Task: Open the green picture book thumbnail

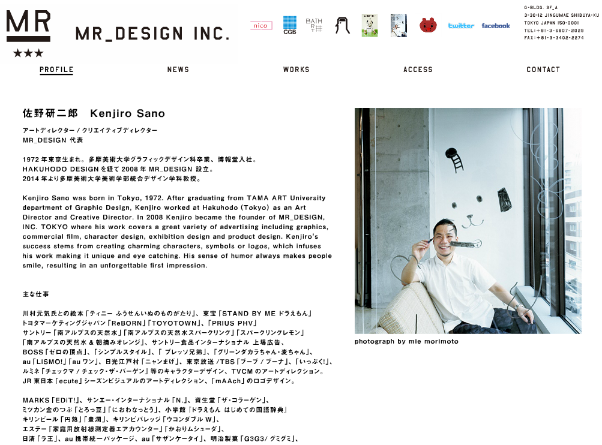Action: click(x=369, y=25)
